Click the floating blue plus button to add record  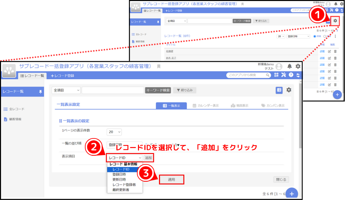[x=293, y=193]
